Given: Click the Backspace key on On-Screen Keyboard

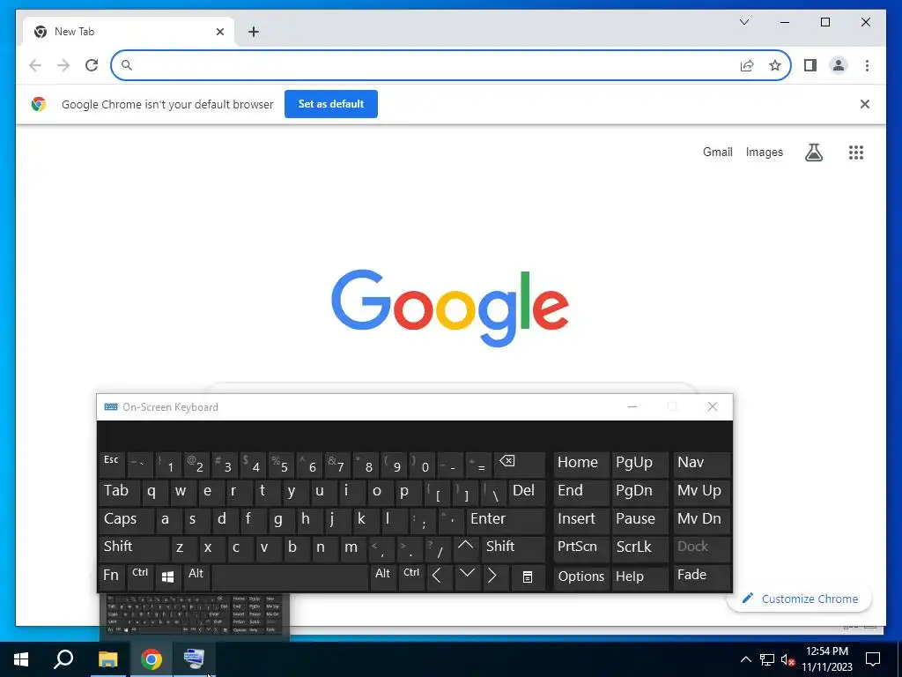Looking at the screenshot, I should [520, 464].
